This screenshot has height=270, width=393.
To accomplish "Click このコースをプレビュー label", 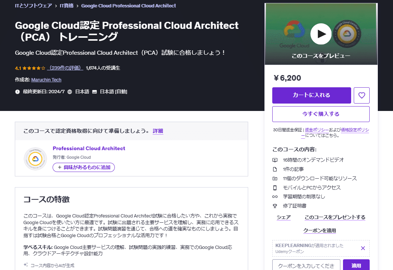I will tap(321, 56).
